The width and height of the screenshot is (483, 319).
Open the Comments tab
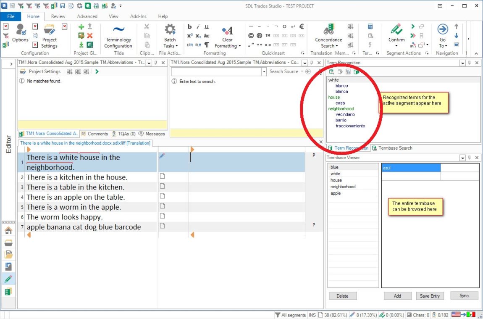[94, 134]
